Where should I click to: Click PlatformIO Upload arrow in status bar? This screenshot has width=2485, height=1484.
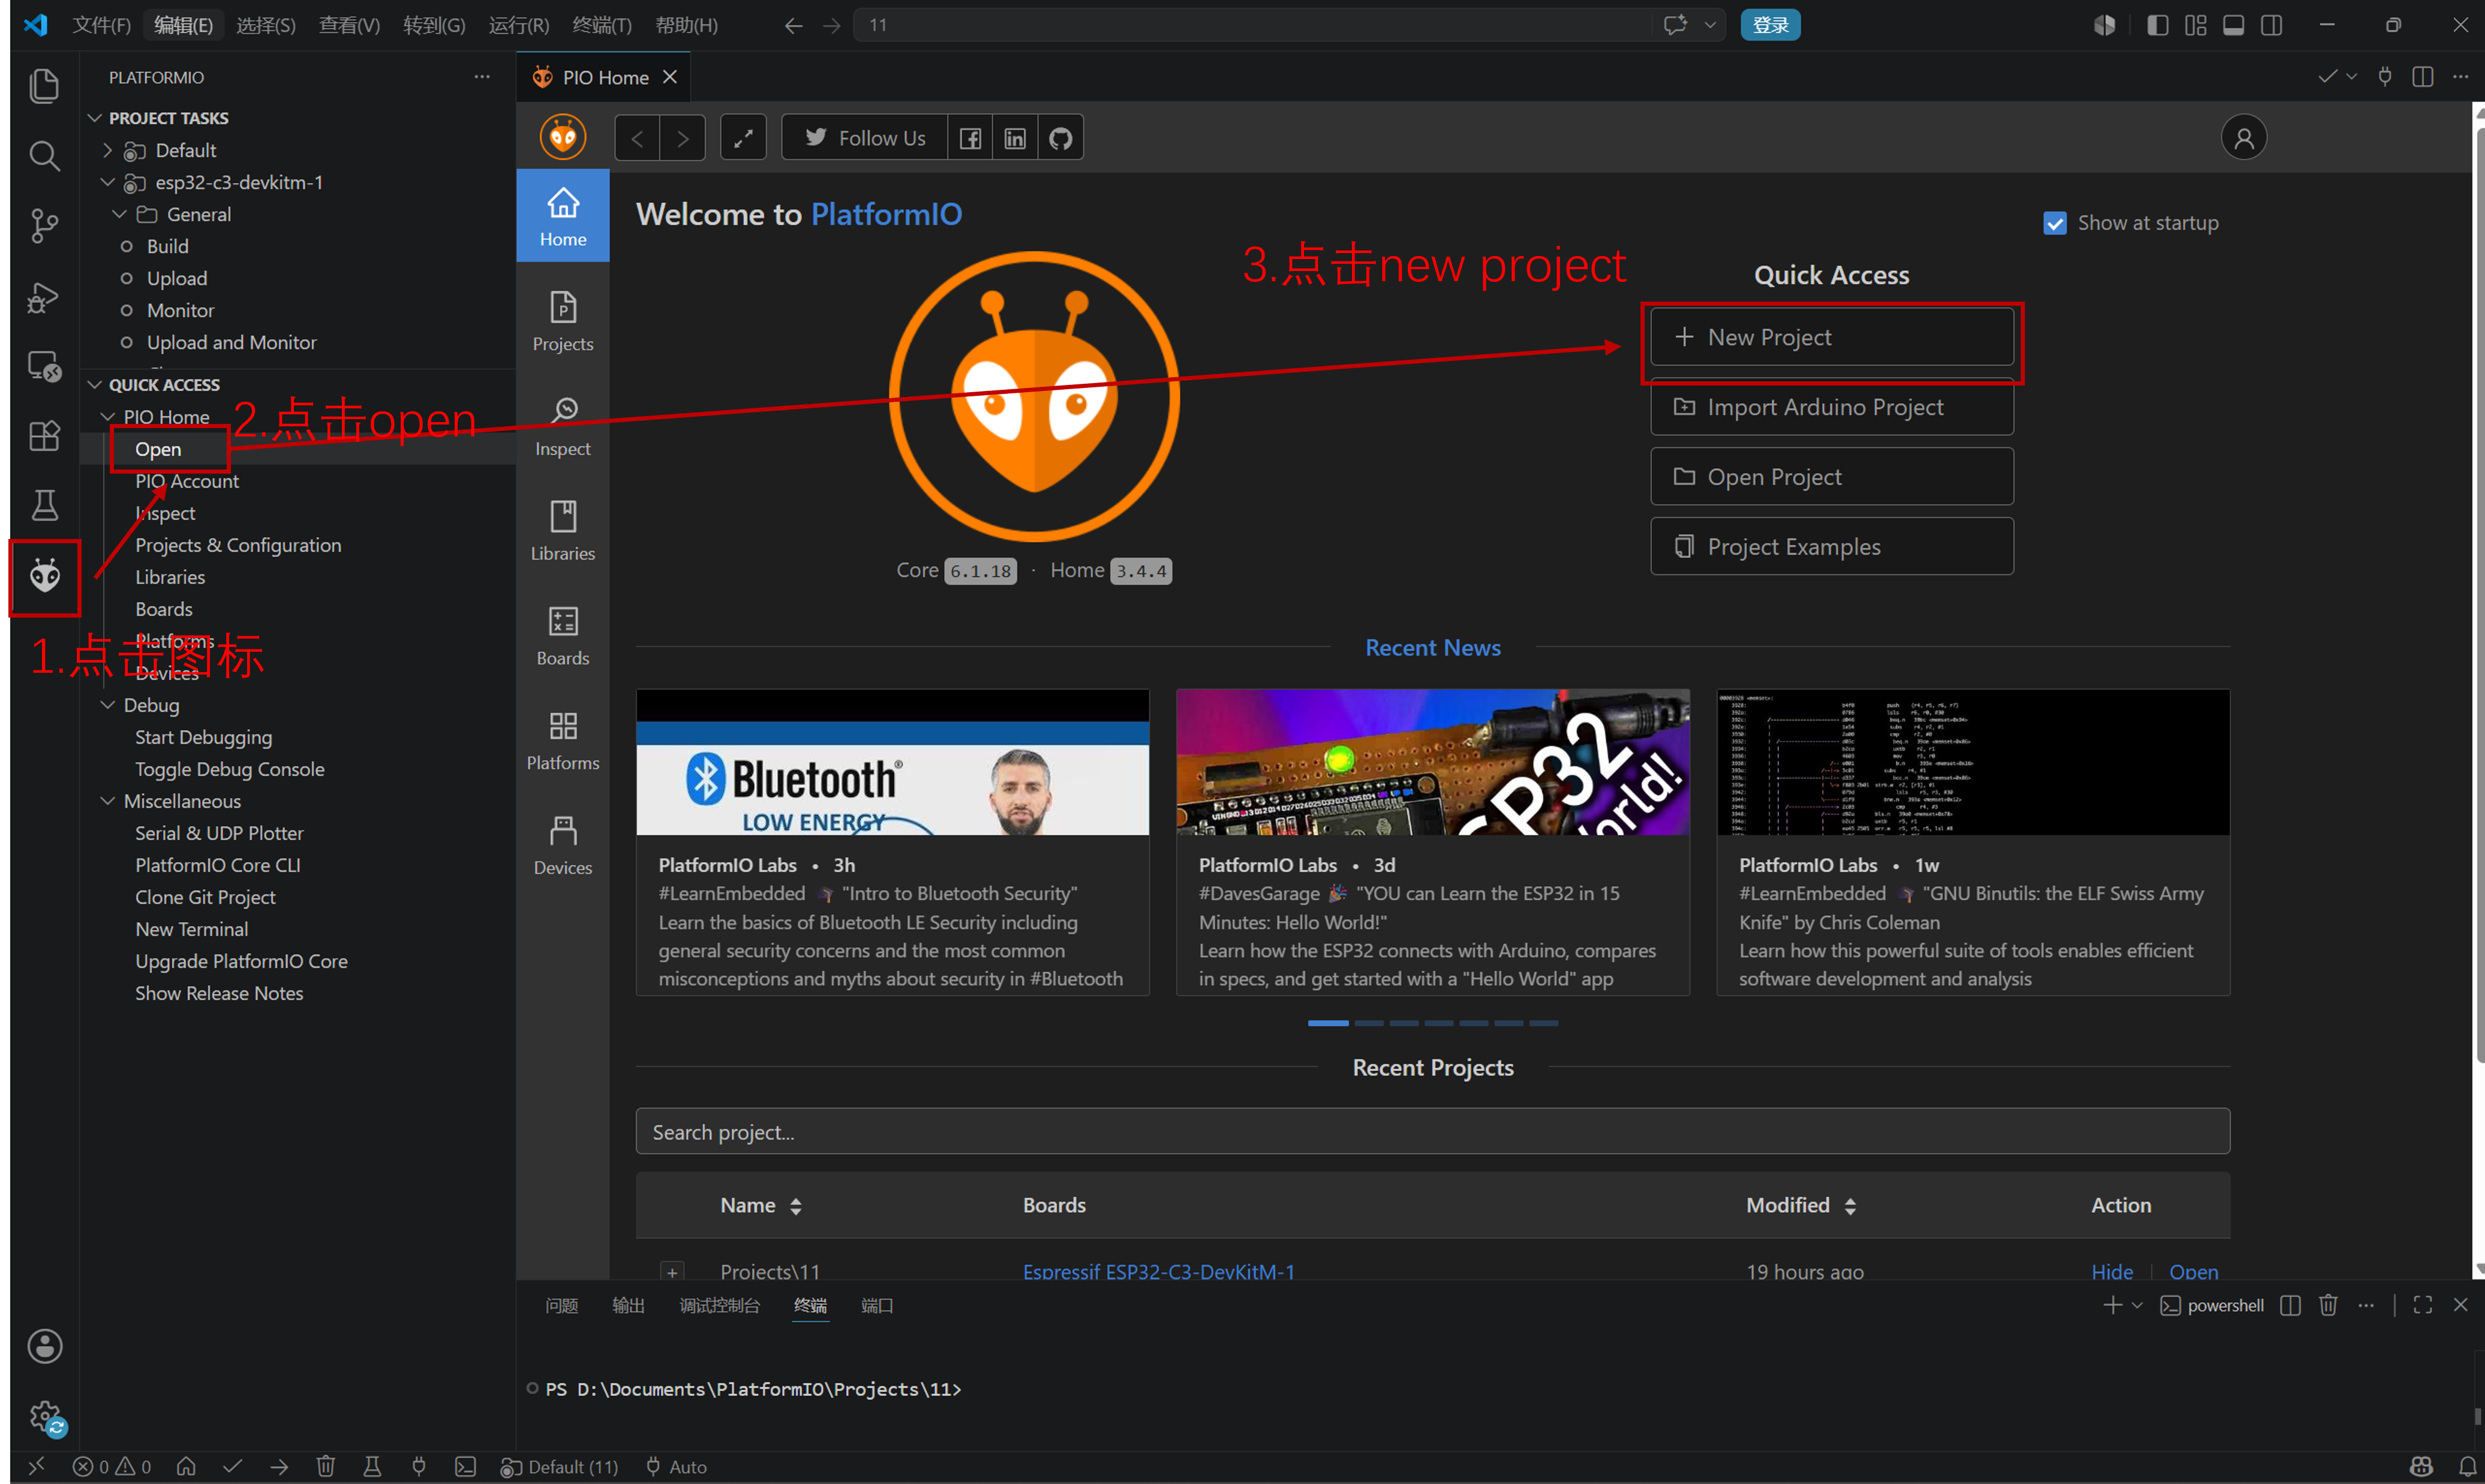click(x=279, y=1466)
